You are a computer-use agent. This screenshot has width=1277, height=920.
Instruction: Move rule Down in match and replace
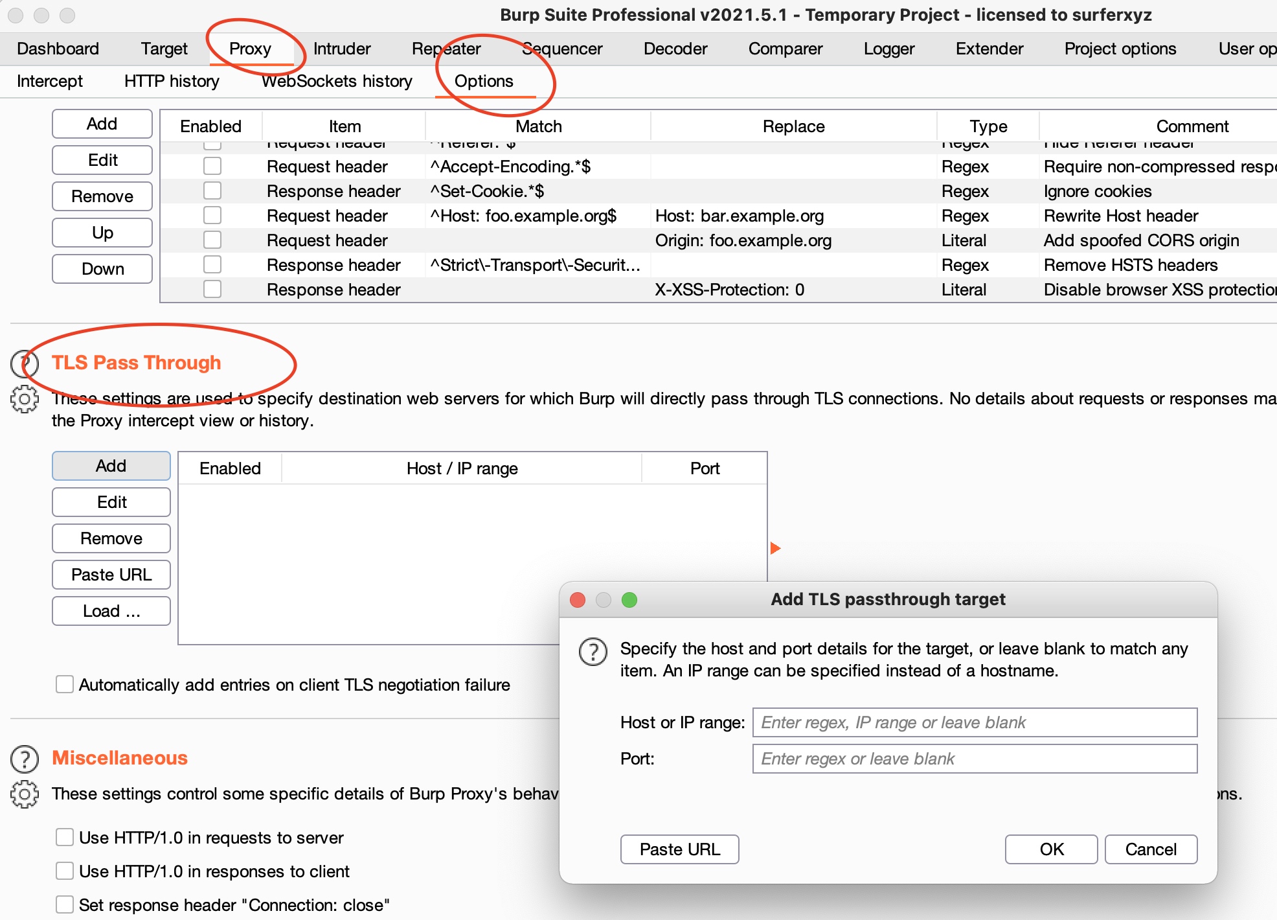coord(102,269)
